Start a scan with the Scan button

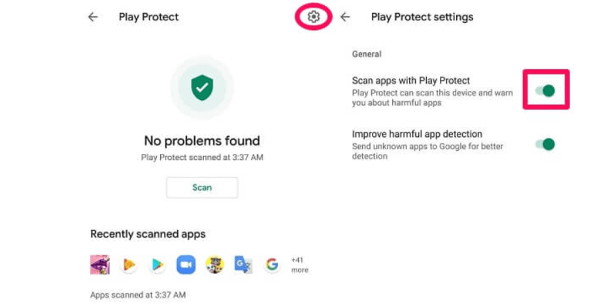tap(202, 187)
